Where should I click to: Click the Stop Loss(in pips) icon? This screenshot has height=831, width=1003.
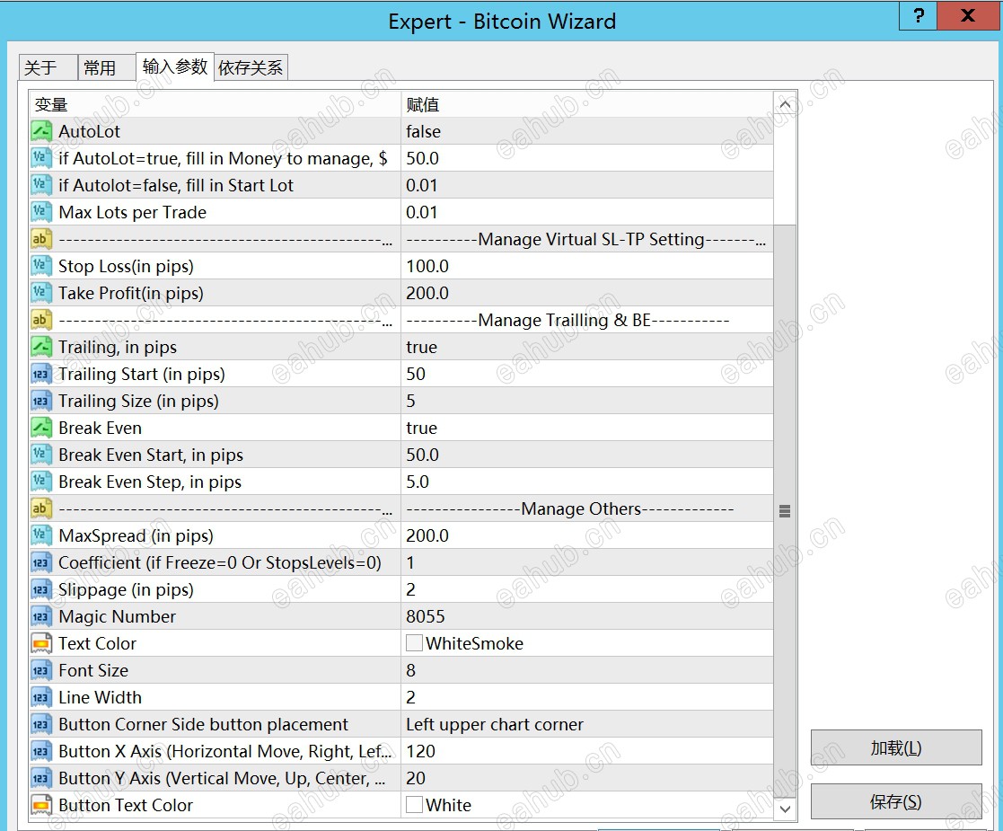tap(41, 266)
